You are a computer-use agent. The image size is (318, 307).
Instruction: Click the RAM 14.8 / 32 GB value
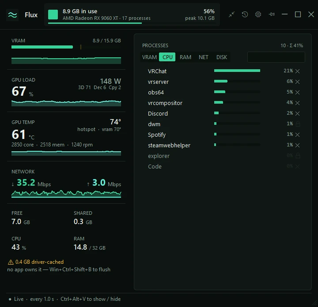(90, 247)
